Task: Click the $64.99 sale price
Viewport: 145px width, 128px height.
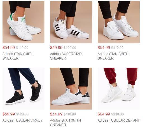Action: [x=104, y=114]
